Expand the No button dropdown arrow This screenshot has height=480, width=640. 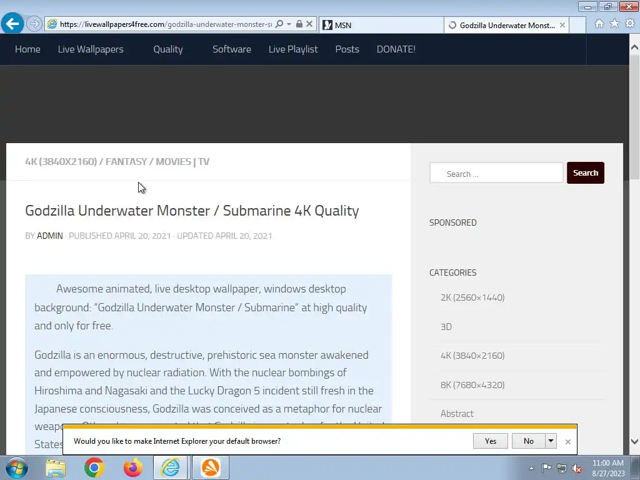coord(551,441)
